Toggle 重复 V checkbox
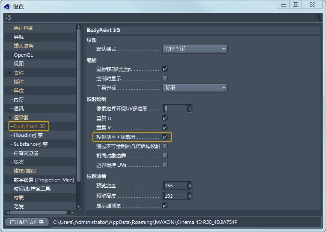 165,127
